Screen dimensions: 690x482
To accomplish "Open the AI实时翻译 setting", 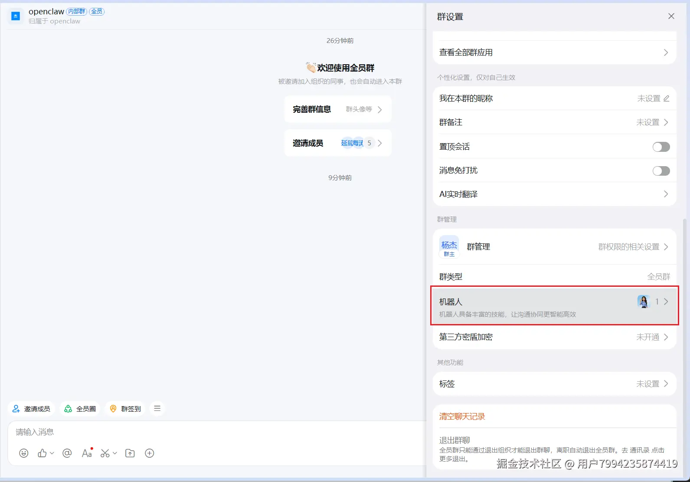I will [x=554, y=194].
